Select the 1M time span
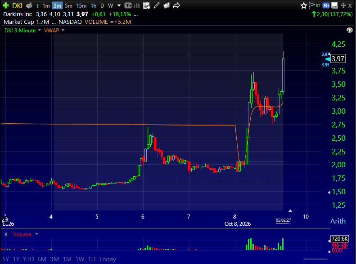The height and width of the screenshot is (264, 356). pos(67,259)
